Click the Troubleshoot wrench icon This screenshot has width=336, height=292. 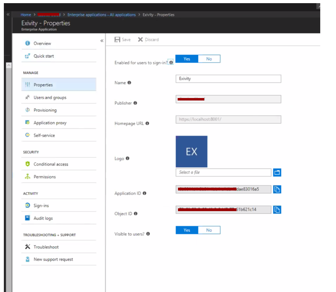point(28,246)
